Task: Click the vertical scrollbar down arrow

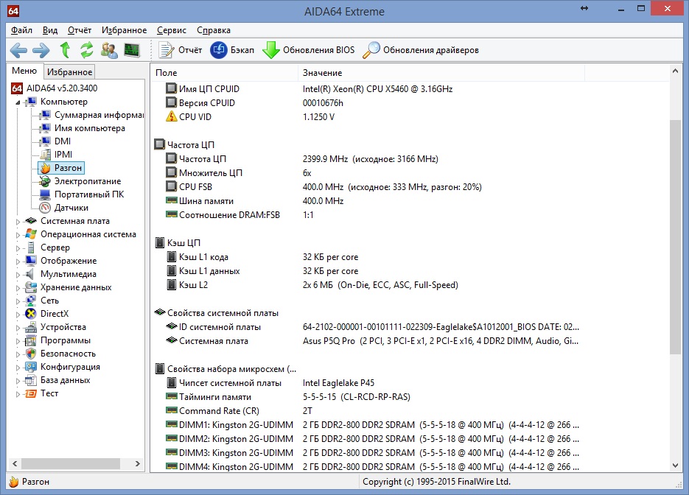Action: point(676,466)
